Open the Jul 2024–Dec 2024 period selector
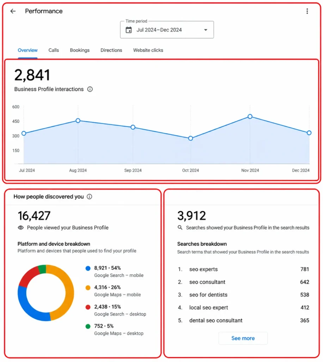Image resolution: width=323 pixels, height=362 pixels. click(167, 30)
